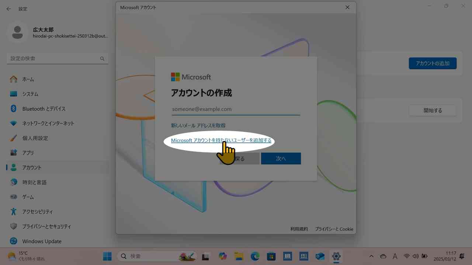Click the someone@example.com email field
This screenshot has height=265, width=472.
[236, 109]
